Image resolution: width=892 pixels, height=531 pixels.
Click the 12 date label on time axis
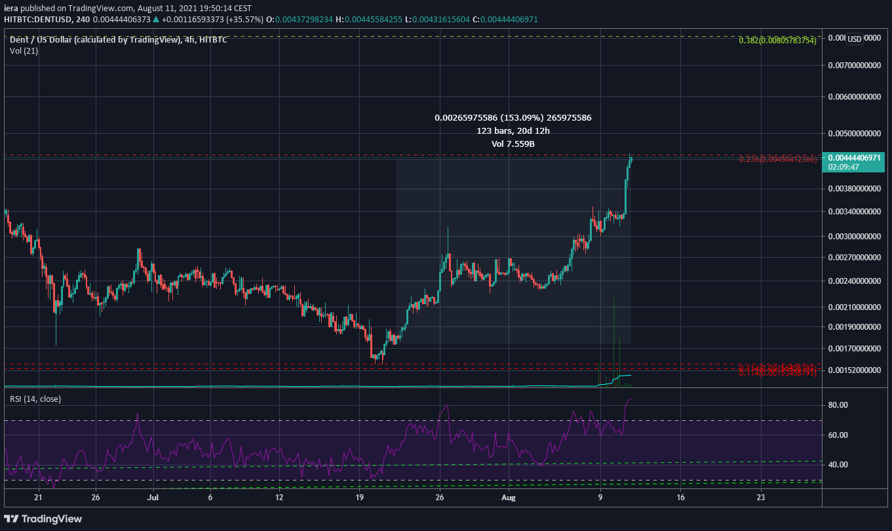point(279,498)
